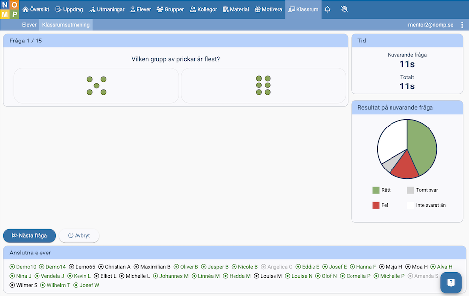Navigate to Kollegor page
Image resolution: width=469 pixels, height=296 pixels.
click(203, 9)
